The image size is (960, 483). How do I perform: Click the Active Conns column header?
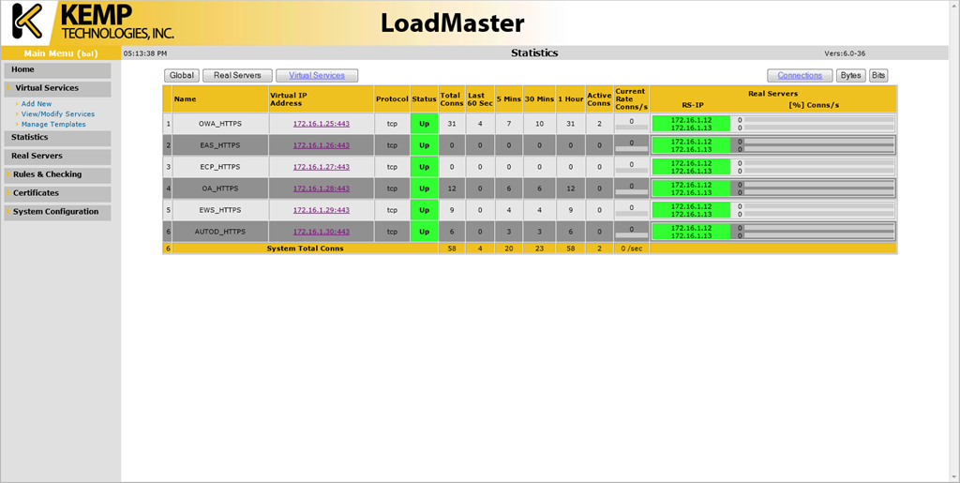pos(599,99)
